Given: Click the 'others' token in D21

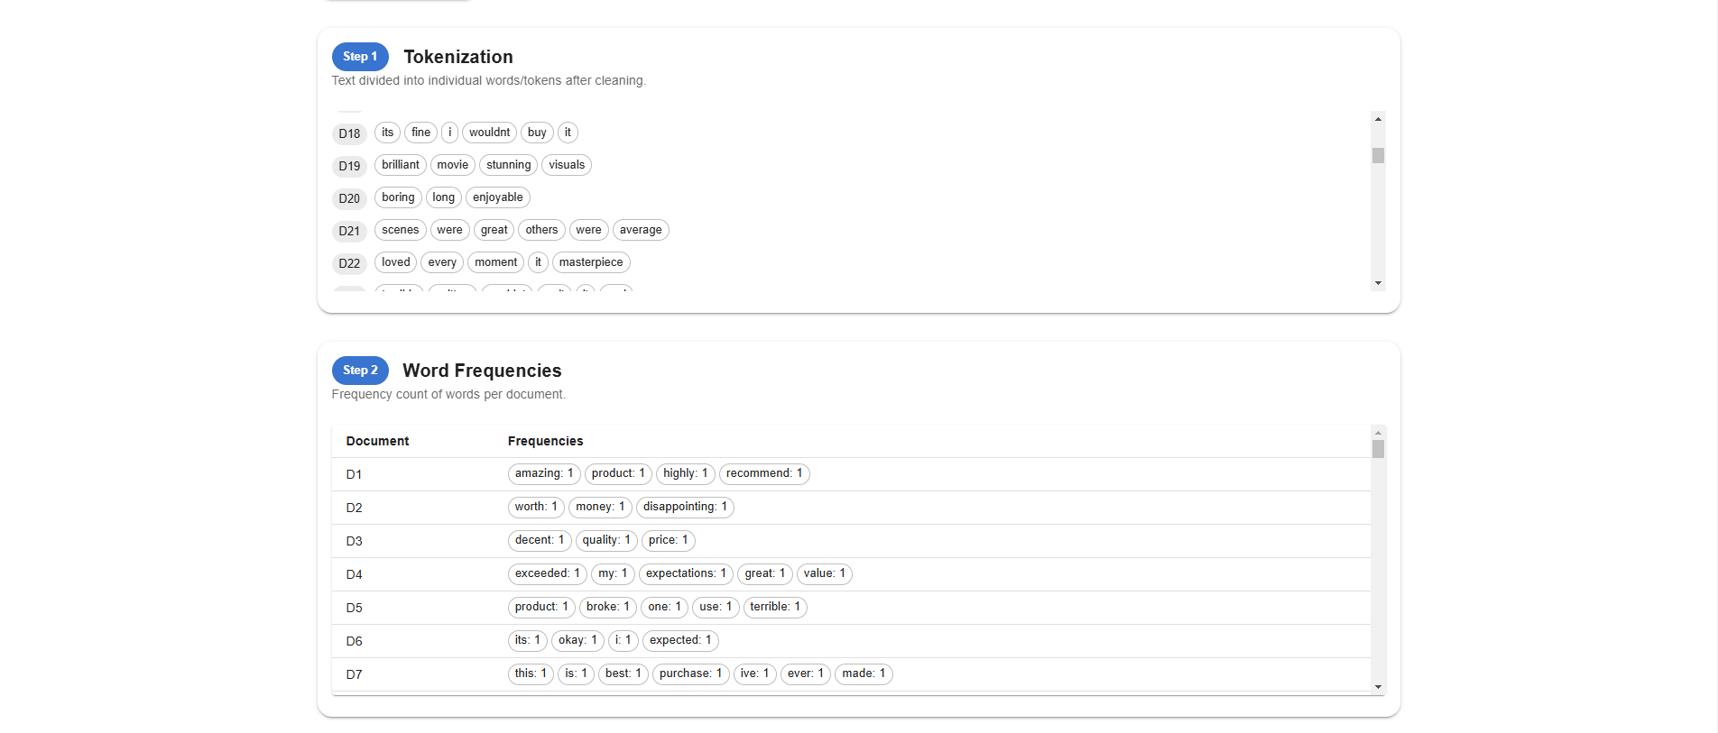Looking at the screenshot, I should tap(541, 230).
